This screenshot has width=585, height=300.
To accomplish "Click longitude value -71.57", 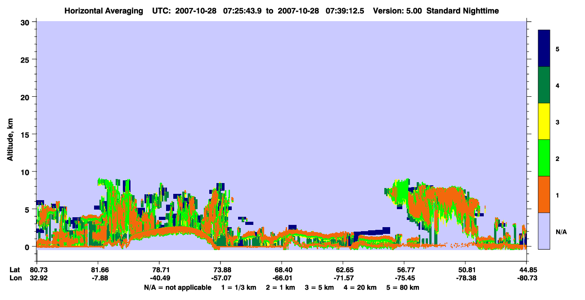I will [343, 278].
